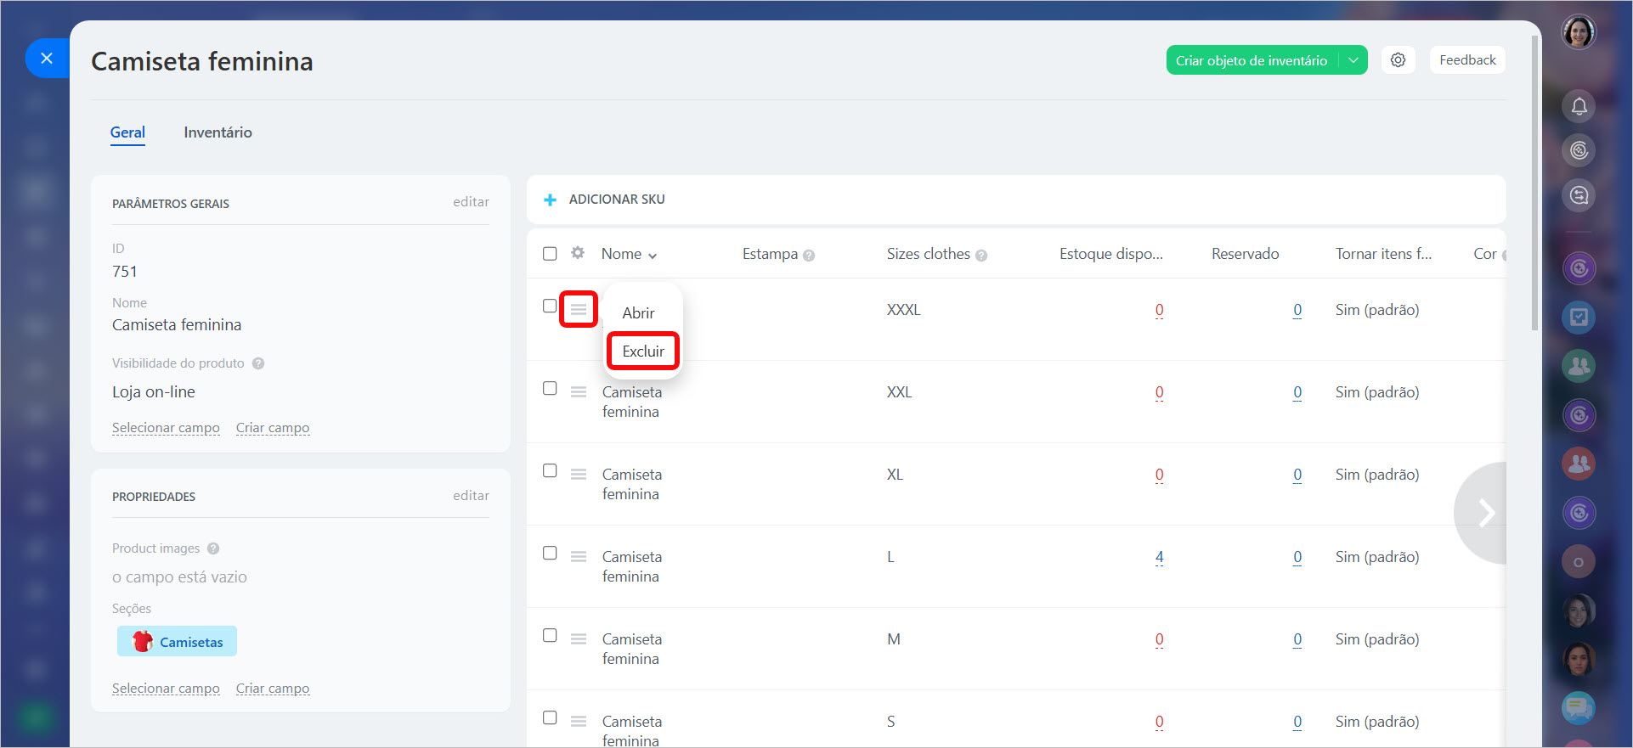This screenshot has width=1633, height=748.
Task: Click Estoque dispo... column header
Action: pos(1111,254)
